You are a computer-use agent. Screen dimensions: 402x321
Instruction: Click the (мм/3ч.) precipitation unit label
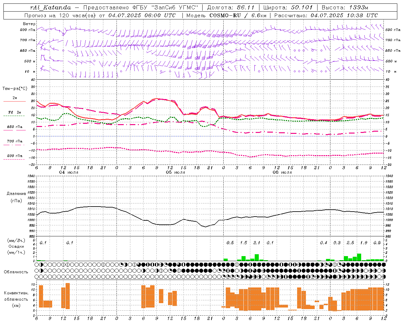pos(16,240)
